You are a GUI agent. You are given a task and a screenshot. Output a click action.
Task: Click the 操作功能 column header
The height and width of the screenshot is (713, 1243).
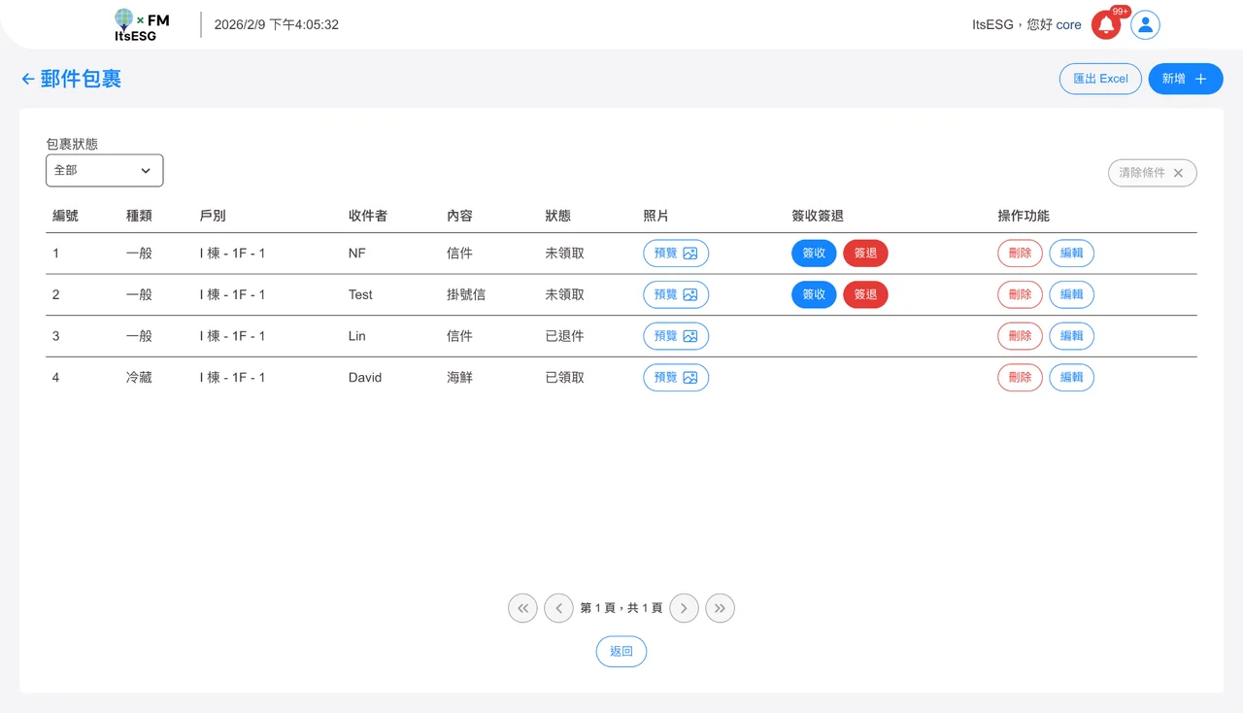click(1024, 216)
